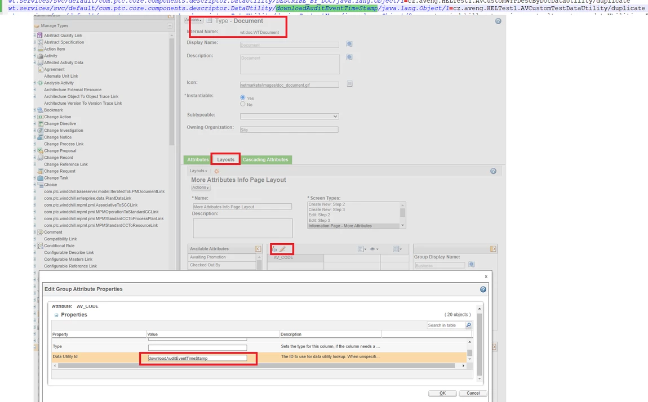Screen dimensions: 648x402
Task: Click the Abstract Specification type icon
Action: [40, 42]
